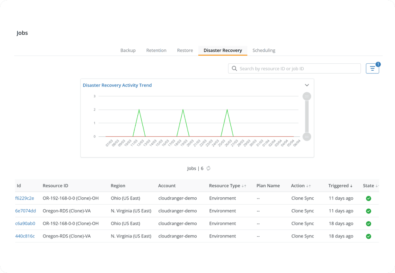Switch to the Backup tab
This screenshot has width=395, height=273.
[x=128, y=50]
